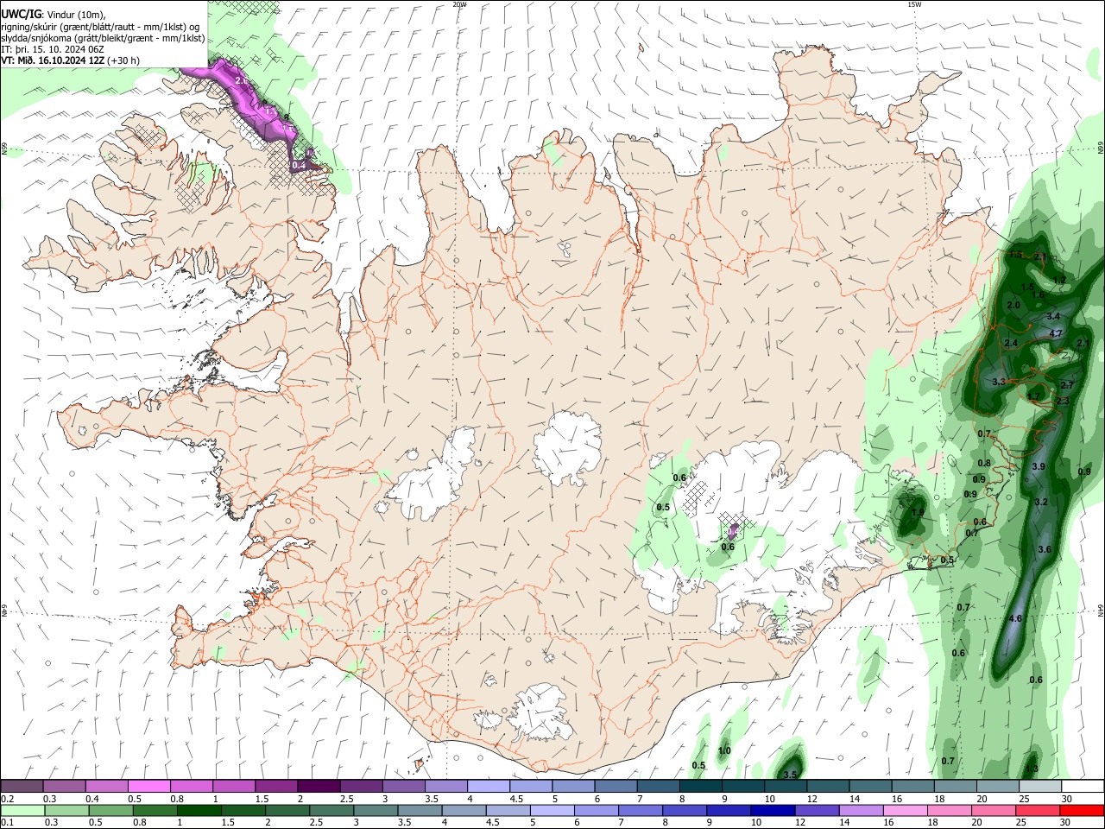Click the 1.0 value off the south coast
1105x829 pixels.
coord(724,750)
